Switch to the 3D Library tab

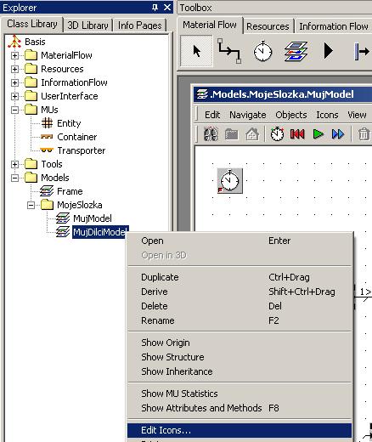point(87,25)
